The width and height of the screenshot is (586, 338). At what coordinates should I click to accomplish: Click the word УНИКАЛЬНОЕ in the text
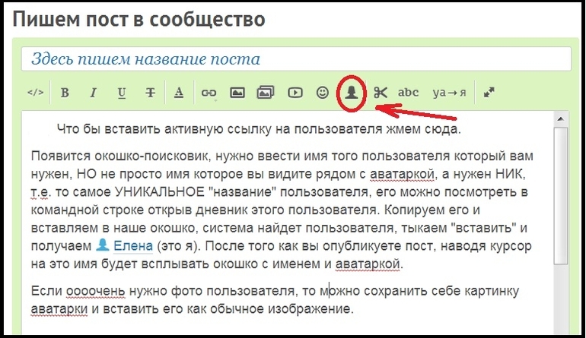pos(160,191)
